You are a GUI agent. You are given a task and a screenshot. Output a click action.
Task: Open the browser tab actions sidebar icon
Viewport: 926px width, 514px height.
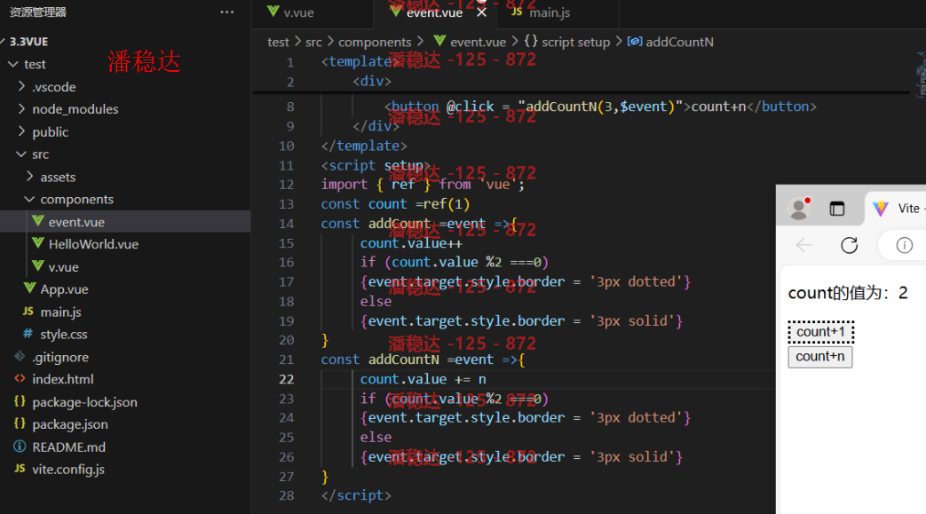pyautogui.click(x=837, y=209)
